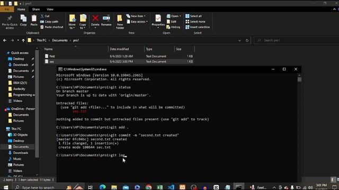
Task: Click History in Open group
Action: pyautogui.click(x=173, y=27)
